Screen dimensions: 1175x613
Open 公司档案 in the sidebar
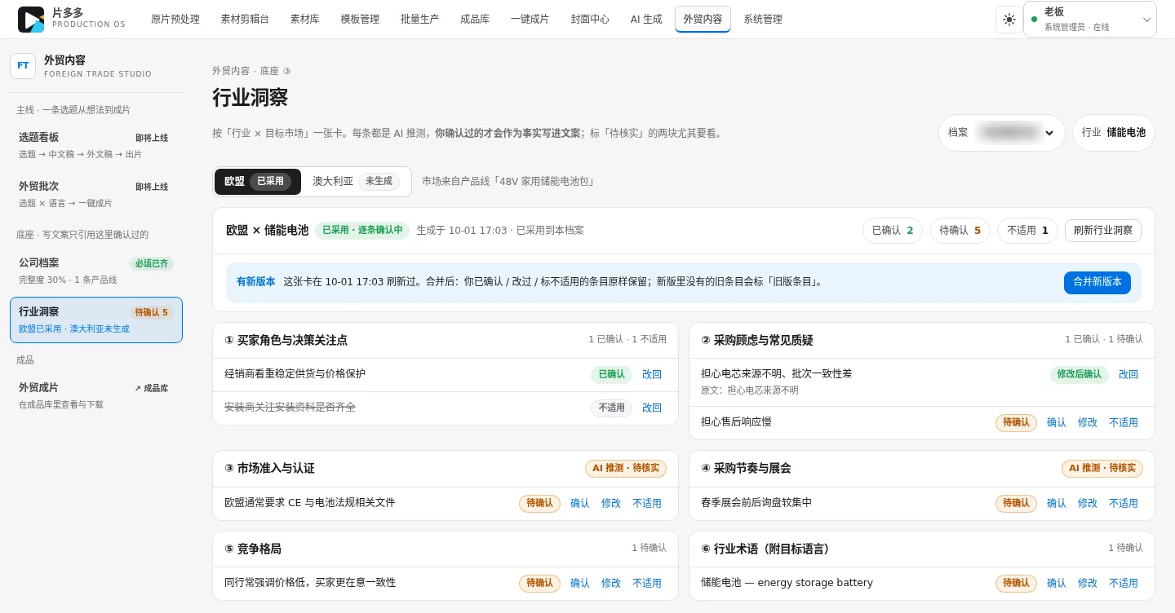click(x=96, y=271)
